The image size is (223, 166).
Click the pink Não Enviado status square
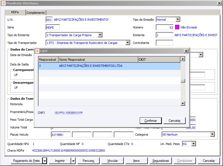pos(177,27)
